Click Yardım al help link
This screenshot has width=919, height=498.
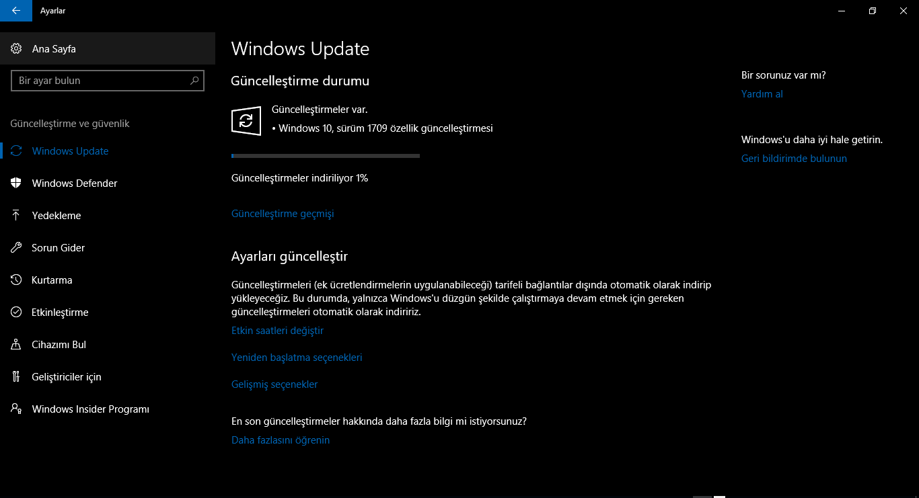762,94
